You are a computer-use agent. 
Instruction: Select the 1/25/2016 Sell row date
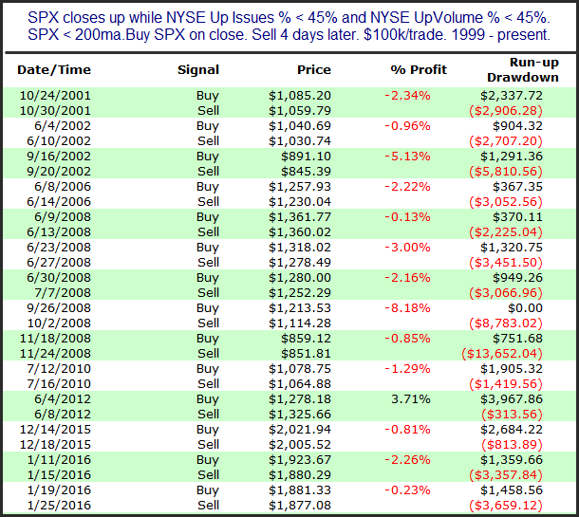pyautogui.click(x=59, y=506)
